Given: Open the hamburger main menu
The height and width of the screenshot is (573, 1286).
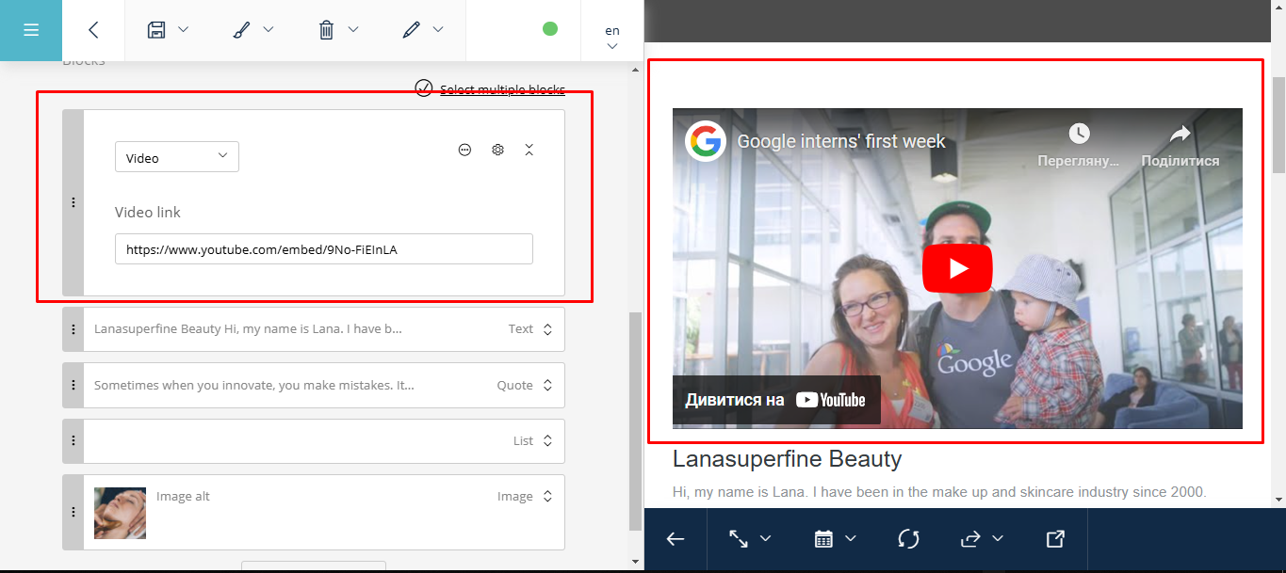Looking at the screenshot, I should 30,30.
